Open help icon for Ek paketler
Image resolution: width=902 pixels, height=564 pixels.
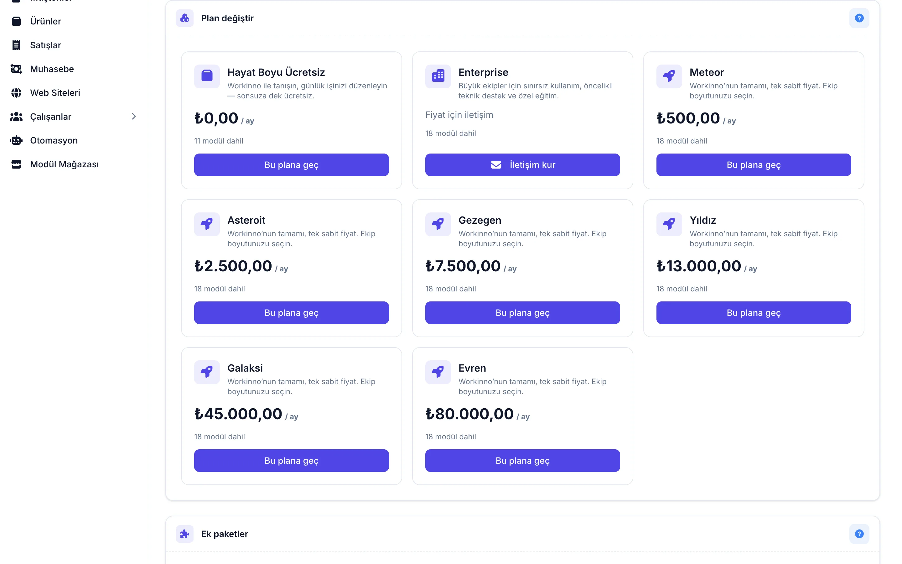[859, 534]
